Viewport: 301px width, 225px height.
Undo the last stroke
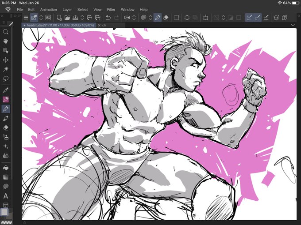108,18
